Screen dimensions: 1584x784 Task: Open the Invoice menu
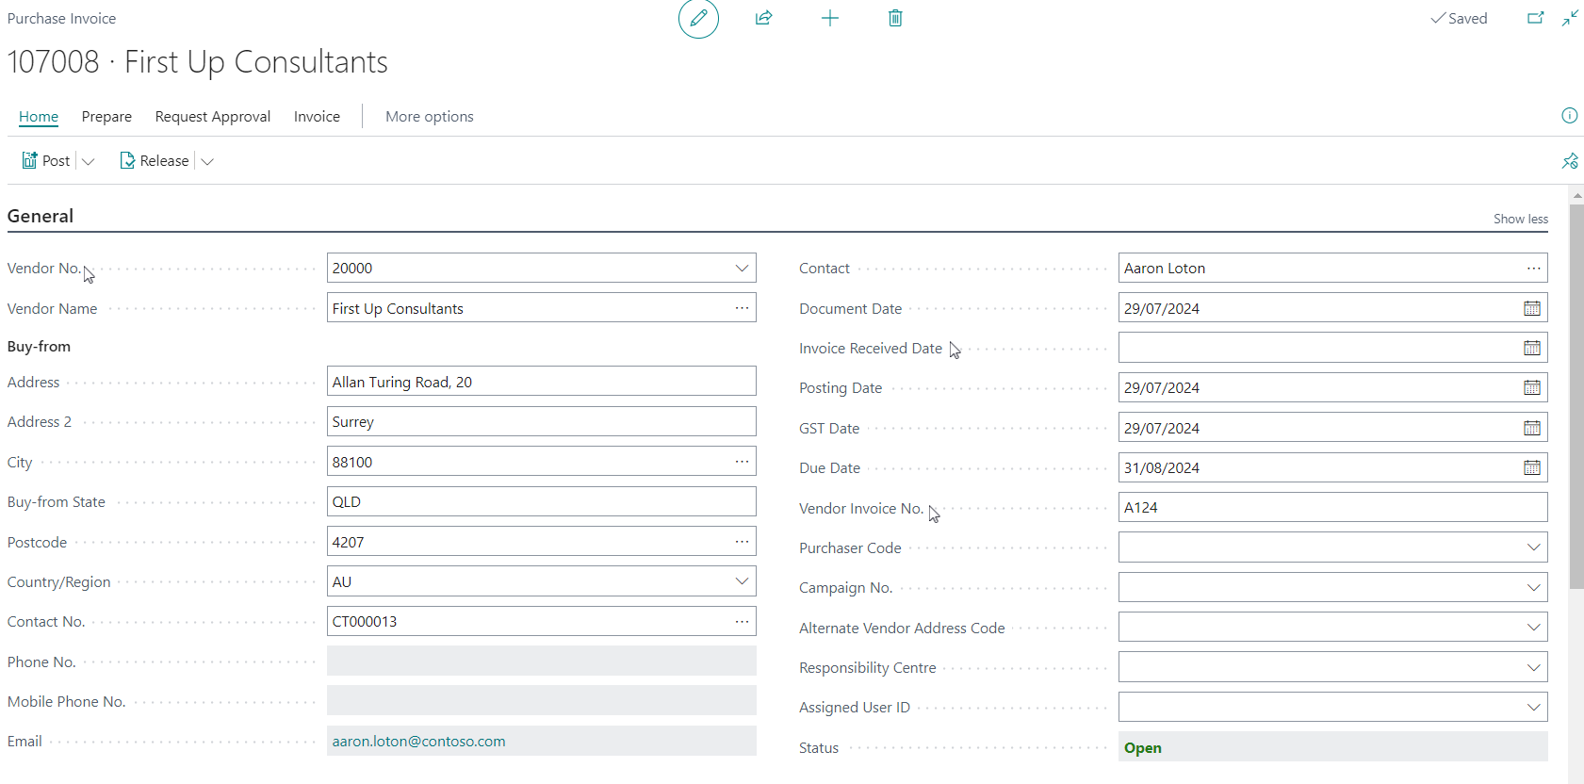[317, 117]
